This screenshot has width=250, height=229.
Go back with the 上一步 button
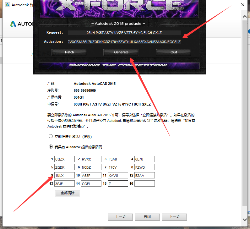[x=120, y=217]
